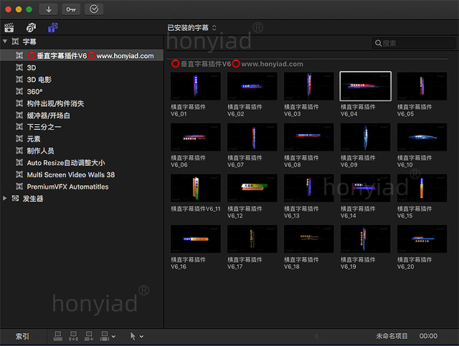Select title thumbnail V6_04
459x346 pixels.
click(x=365, y=86)
